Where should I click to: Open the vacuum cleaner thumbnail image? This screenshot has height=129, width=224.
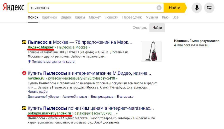(151, 51)
